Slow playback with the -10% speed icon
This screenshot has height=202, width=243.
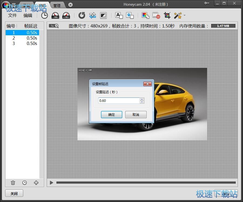(55, 15)
